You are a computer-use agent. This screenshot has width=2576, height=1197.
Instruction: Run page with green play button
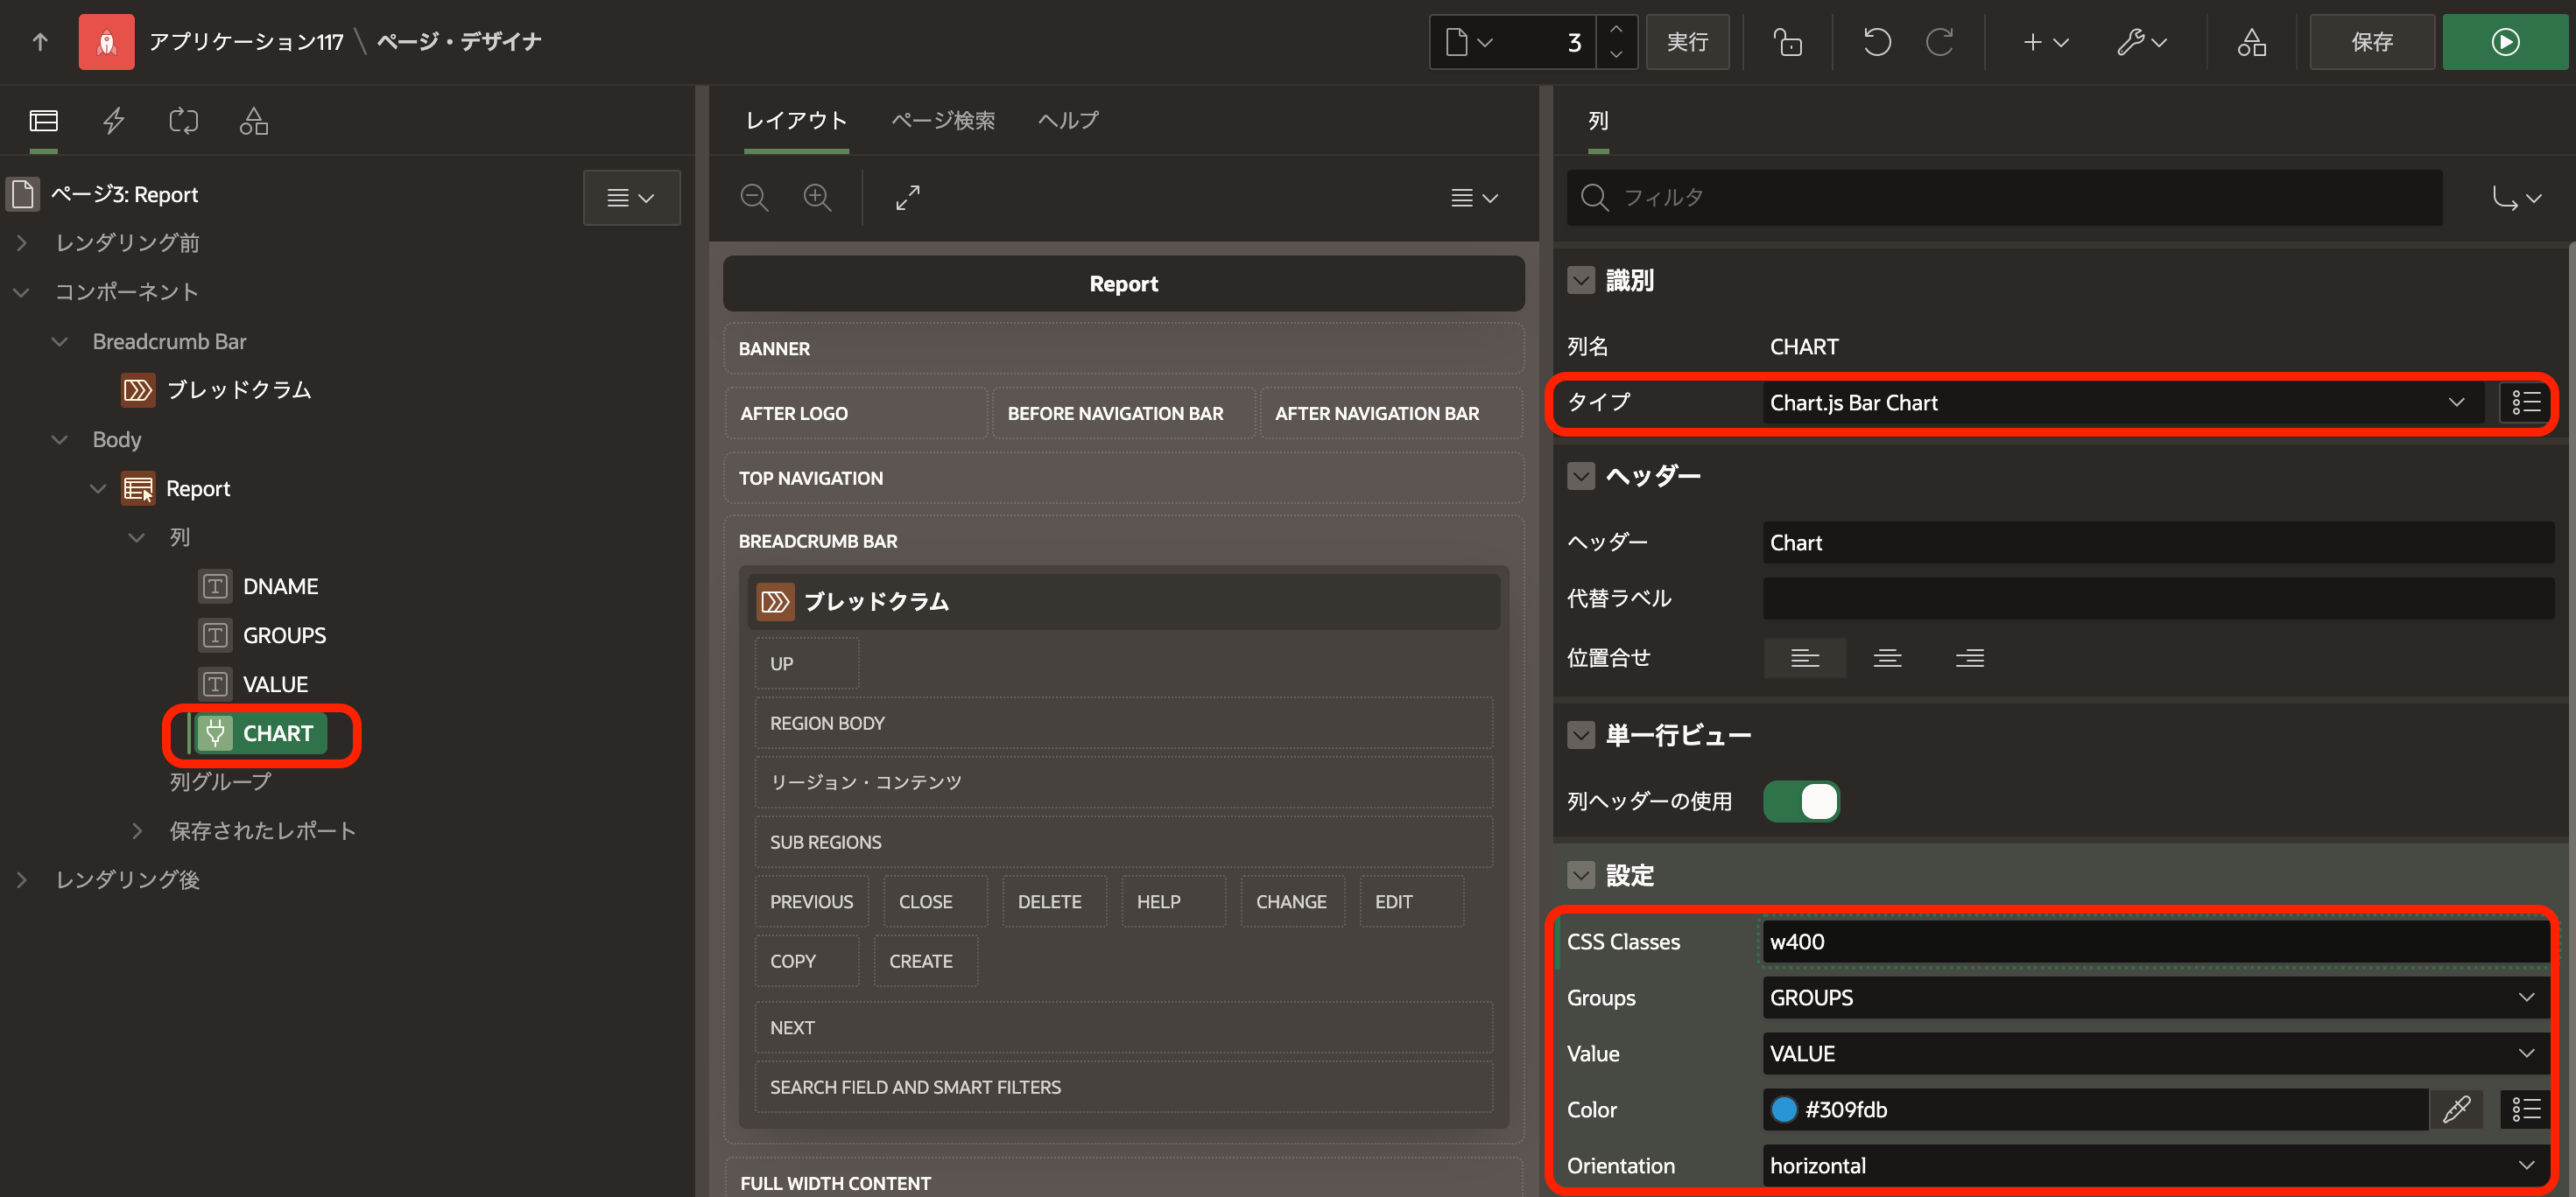coord(2505,42)
